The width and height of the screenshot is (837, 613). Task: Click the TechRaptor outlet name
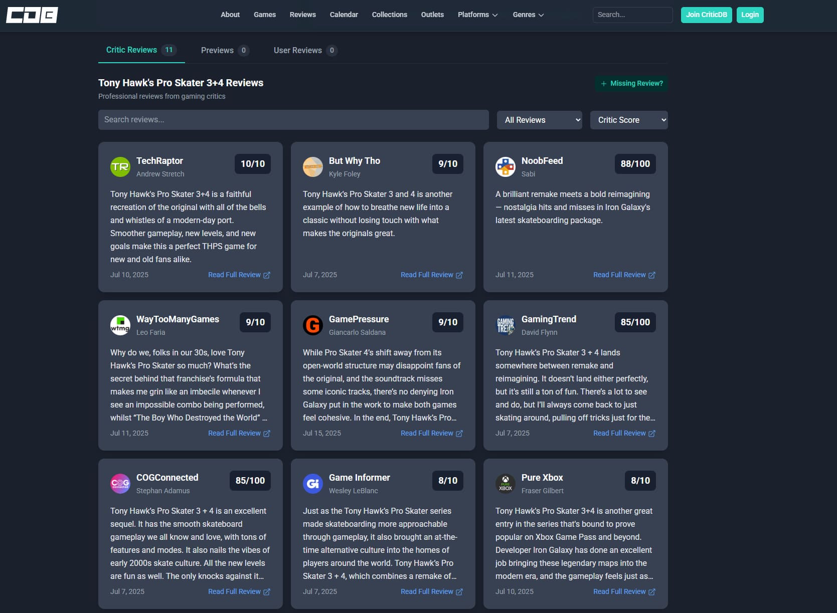[159, 161]
